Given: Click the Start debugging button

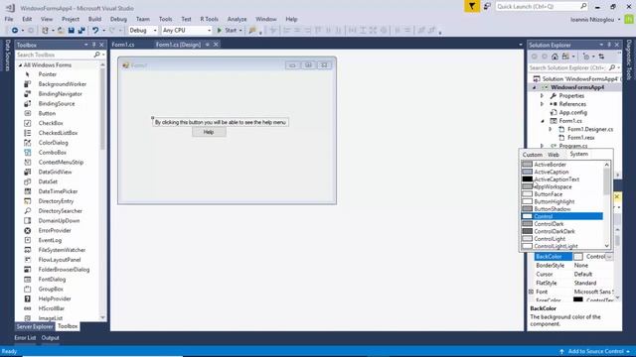Looking at the screenshot, I should [230, 31].
